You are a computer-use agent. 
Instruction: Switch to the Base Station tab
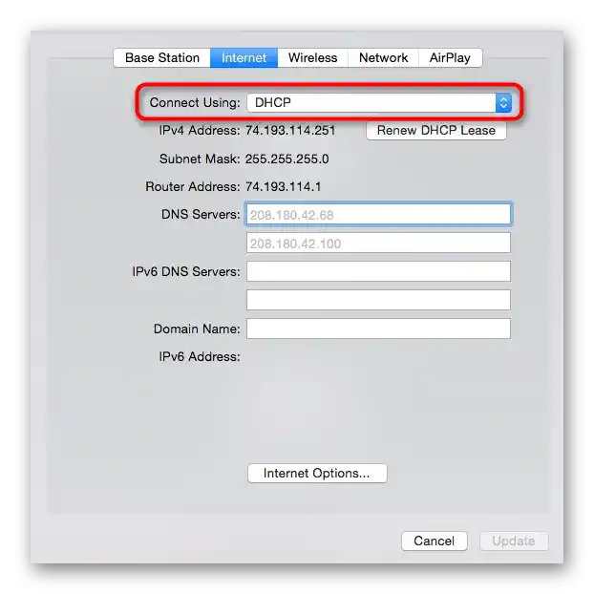[x=161, y=58]
